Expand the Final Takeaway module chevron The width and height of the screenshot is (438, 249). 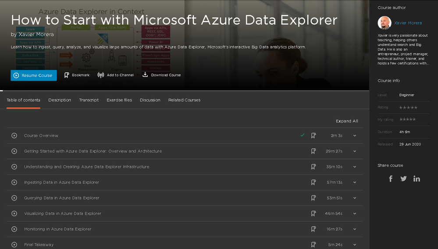355,245
